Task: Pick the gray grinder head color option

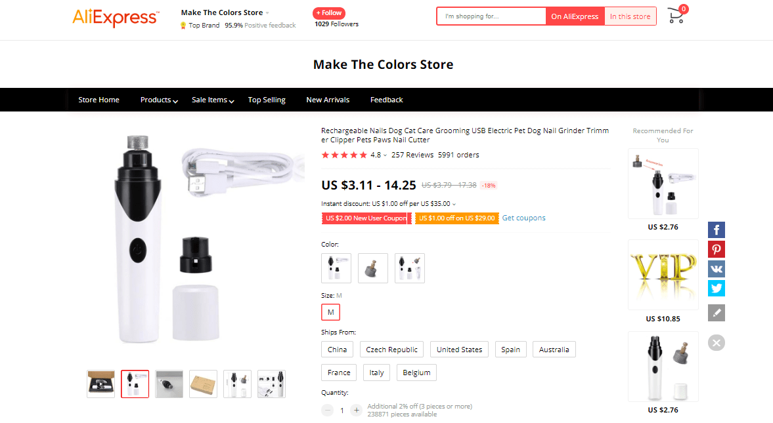Action: (x=373, y=268)
